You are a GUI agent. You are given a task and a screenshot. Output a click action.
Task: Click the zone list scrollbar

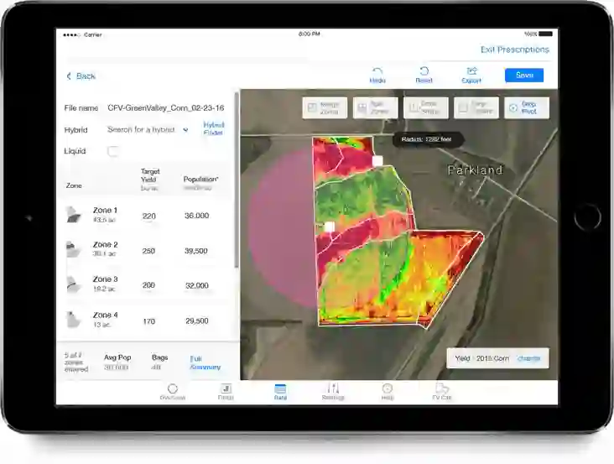point(237,180)
